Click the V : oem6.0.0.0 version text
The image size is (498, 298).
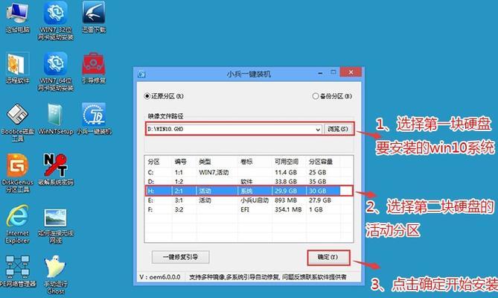click(x=160, y=277)
